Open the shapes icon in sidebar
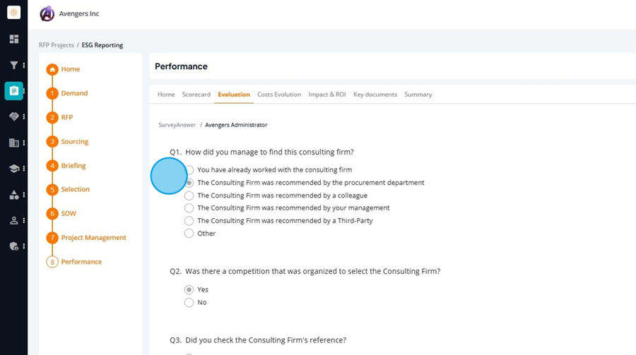The height and width of the screenshot is (355, 636). click(x=14, y=195)
